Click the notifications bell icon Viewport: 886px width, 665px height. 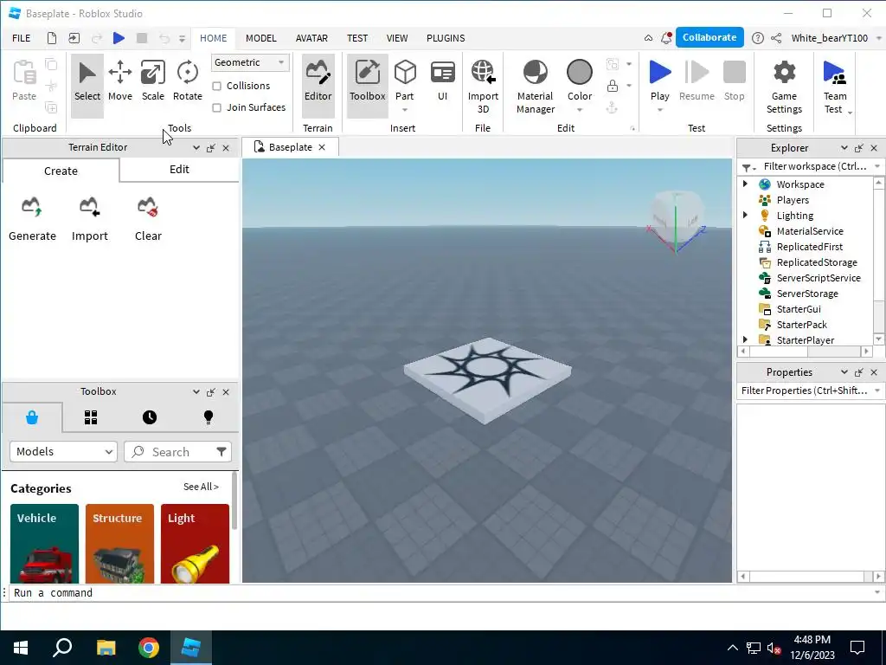666,38
